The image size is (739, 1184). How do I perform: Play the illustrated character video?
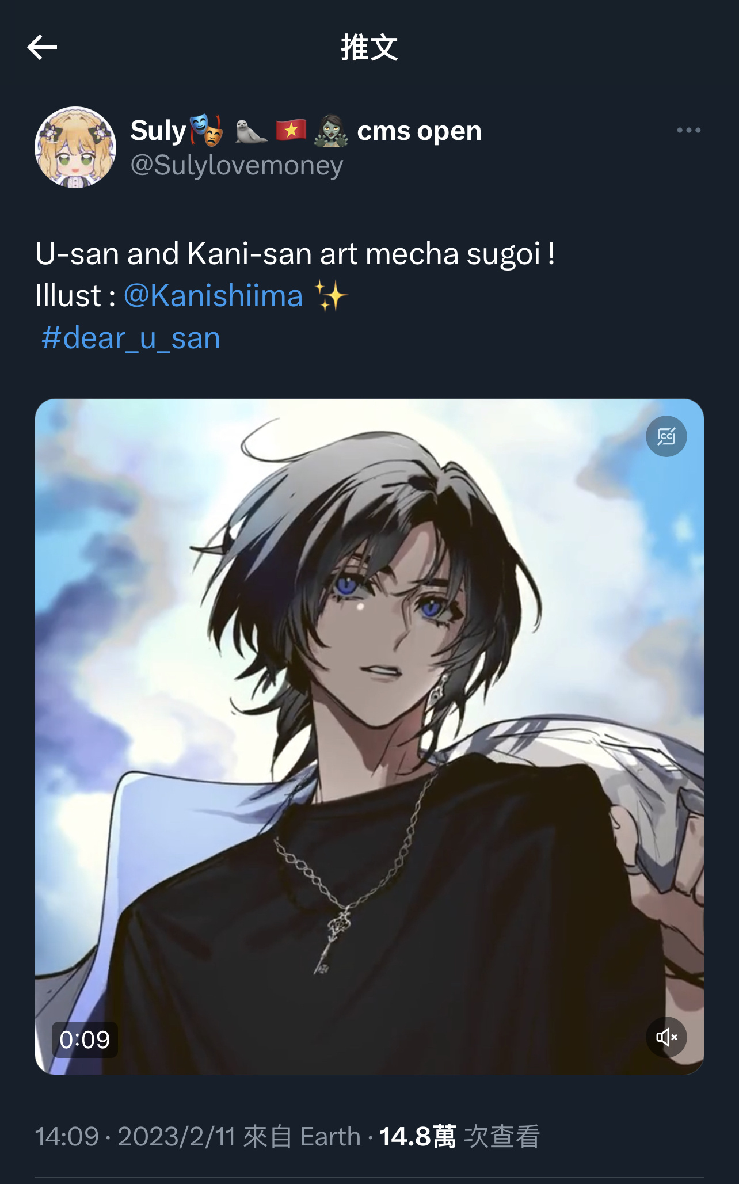click(369, 737)
